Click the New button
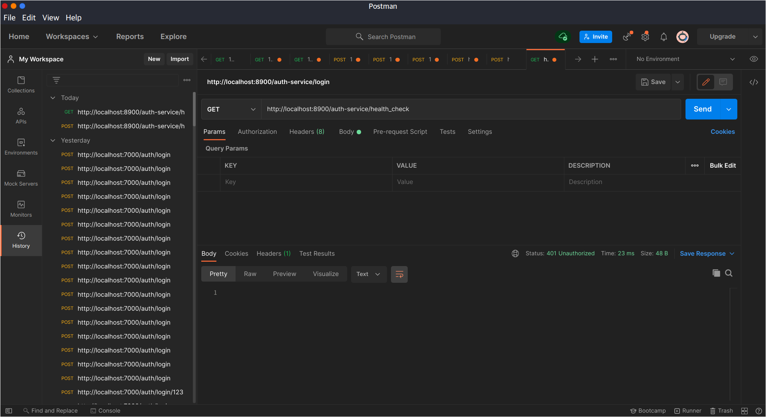The image size is (766, 417). click(154, 59)
